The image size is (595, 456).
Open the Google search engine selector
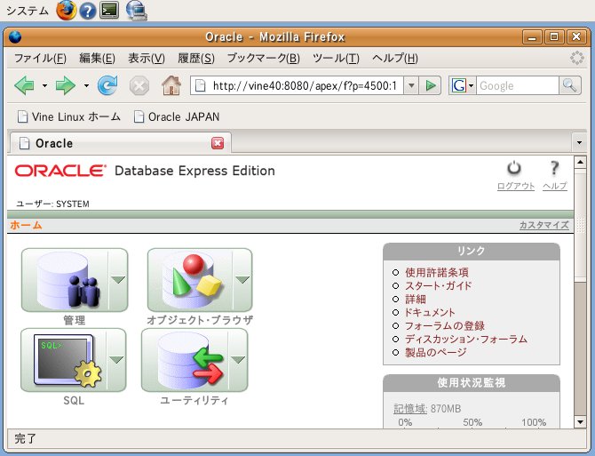pyautogui.click(x=462, y=86)
